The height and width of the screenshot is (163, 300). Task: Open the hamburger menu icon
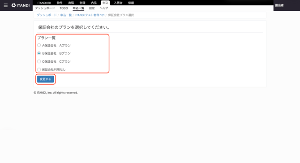click(x=6, y=5)
